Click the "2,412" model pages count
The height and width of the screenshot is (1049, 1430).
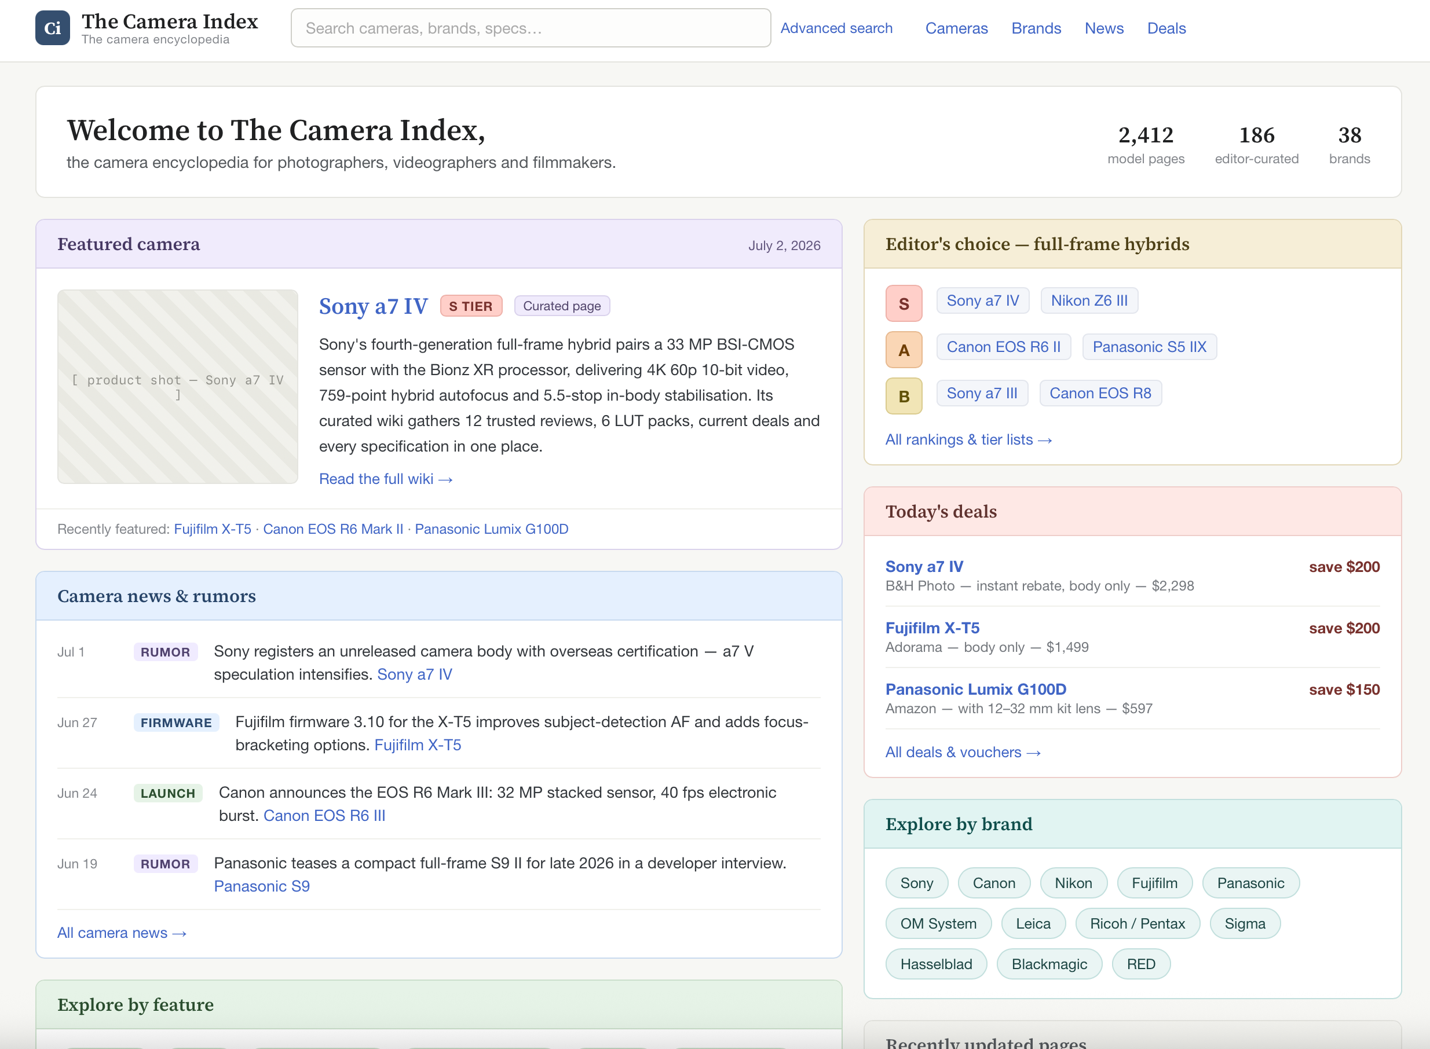click(x=1146, y=135)
